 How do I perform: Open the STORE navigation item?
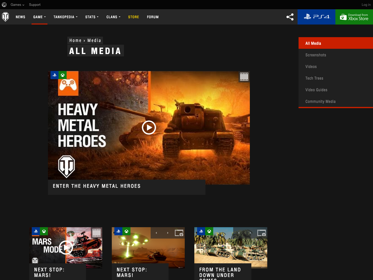pyautogui.click(x=134, y=17)
